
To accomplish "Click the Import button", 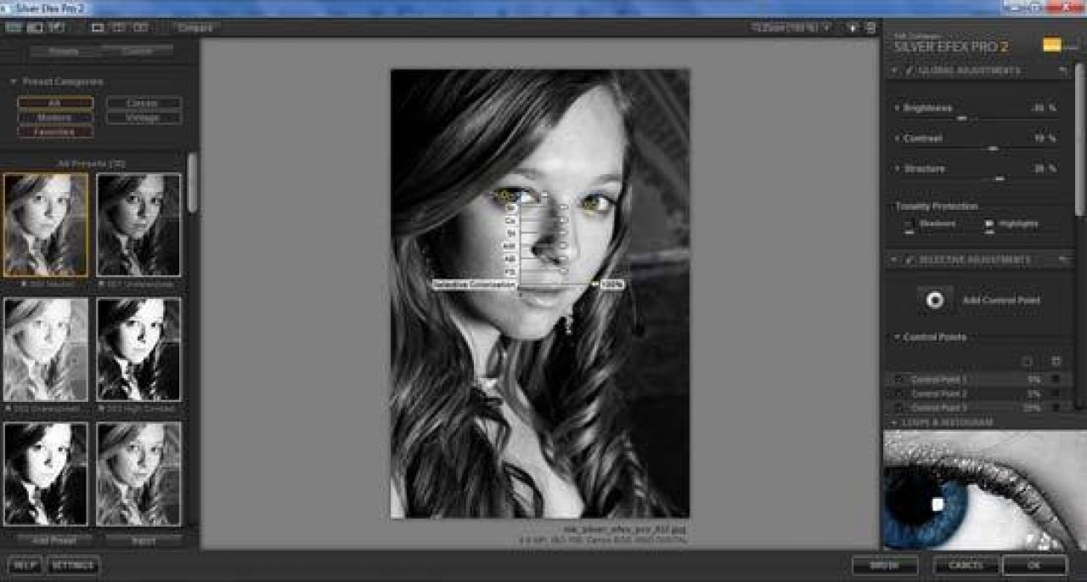I will pos(144,540).
